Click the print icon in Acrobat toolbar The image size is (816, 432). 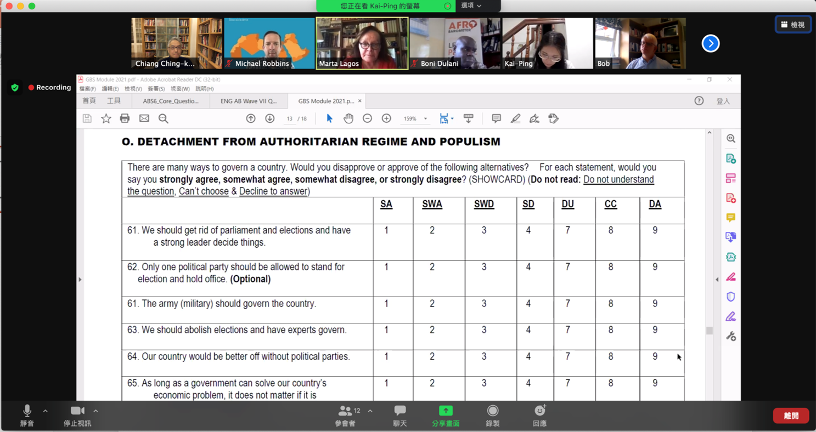[125, 118]
